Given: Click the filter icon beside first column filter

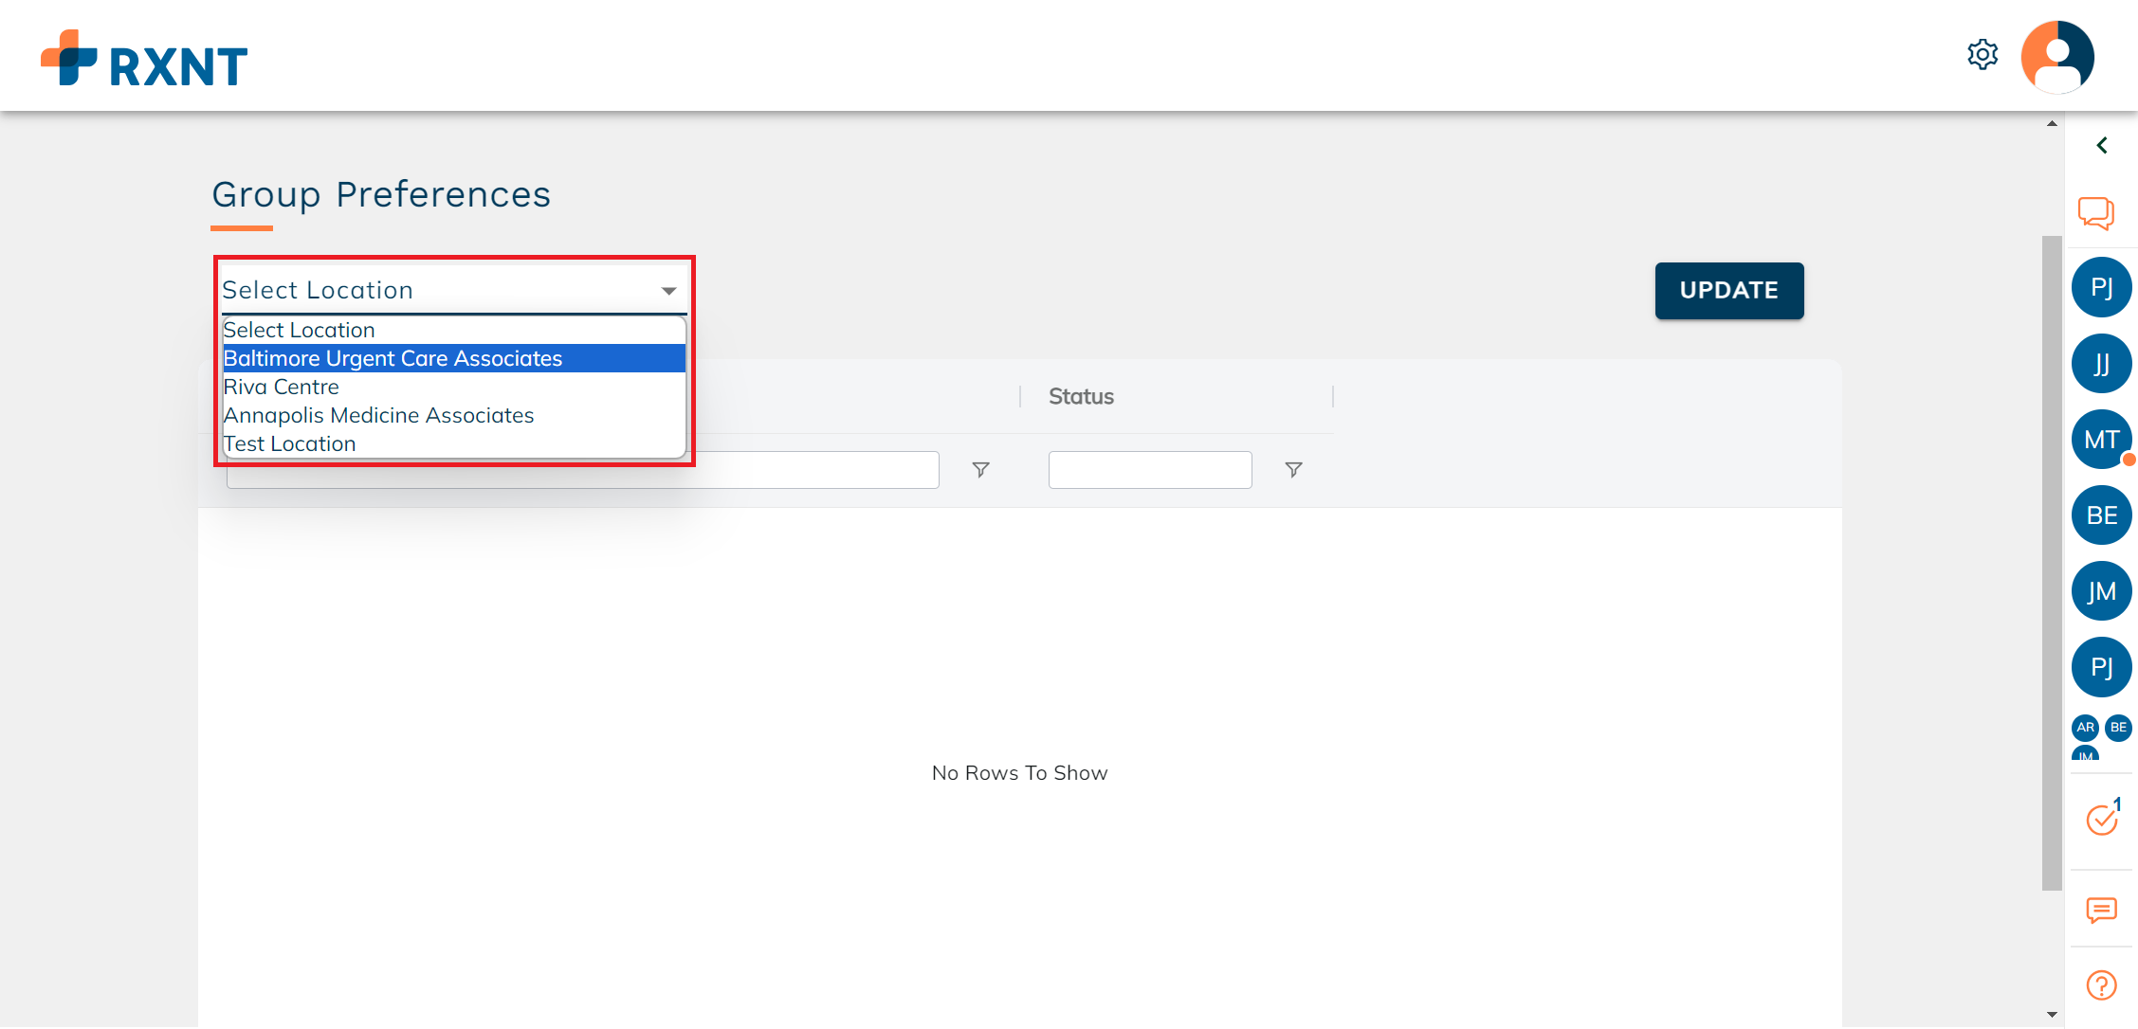Looking at the screenshot, I should pyautogui.click(x=981, y=470).
